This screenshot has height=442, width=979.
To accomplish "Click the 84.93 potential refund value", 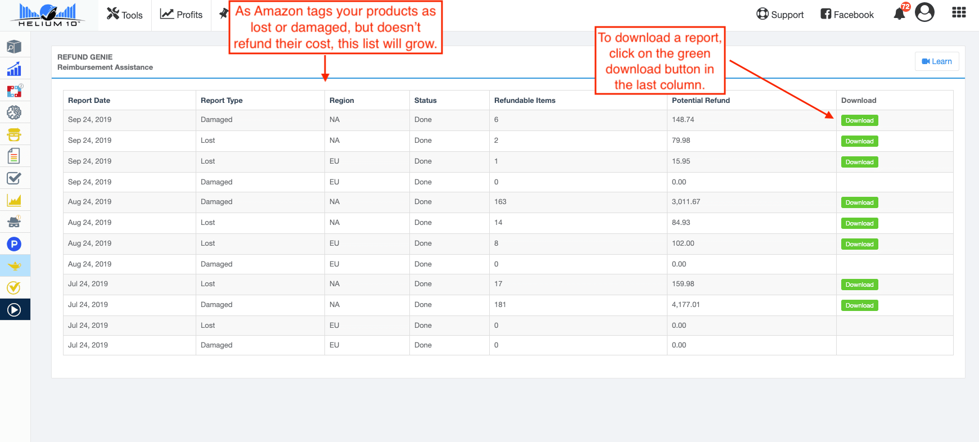I will tap(681, 222).
